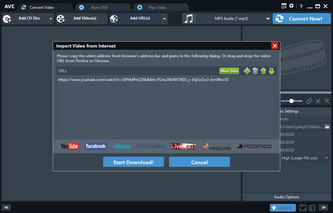The image size is (333, 213).
Task: Click the Auto value in Basic Settings
Action: click(284, 119)
